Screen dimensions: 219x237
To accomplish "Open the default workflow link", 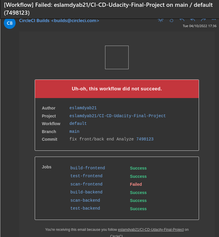I will coord(78,123).
